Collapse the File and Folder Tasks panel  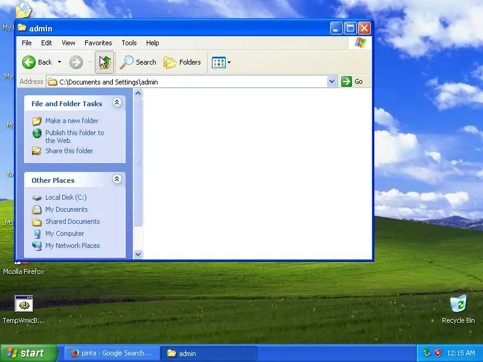[117, 103]
